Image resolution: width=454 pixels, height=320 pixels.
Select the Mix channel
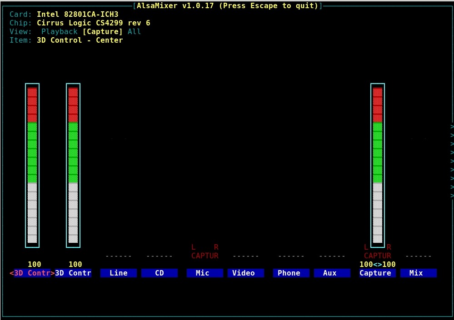418,273
